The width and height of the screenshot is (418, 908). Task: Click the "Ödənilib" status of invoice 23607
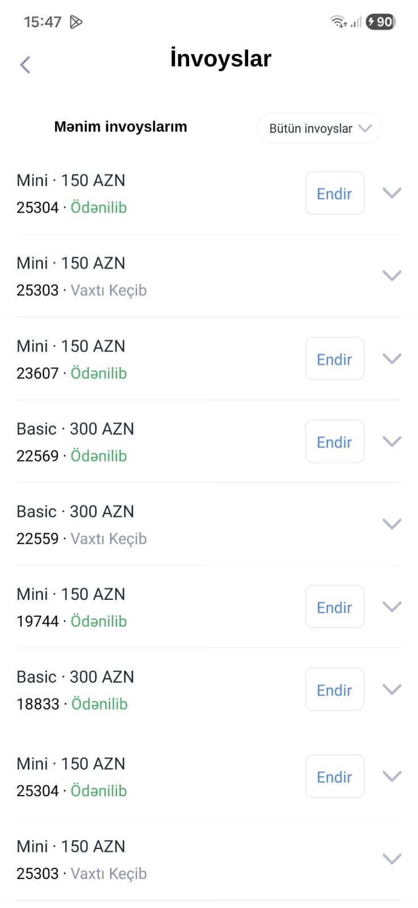99,373
